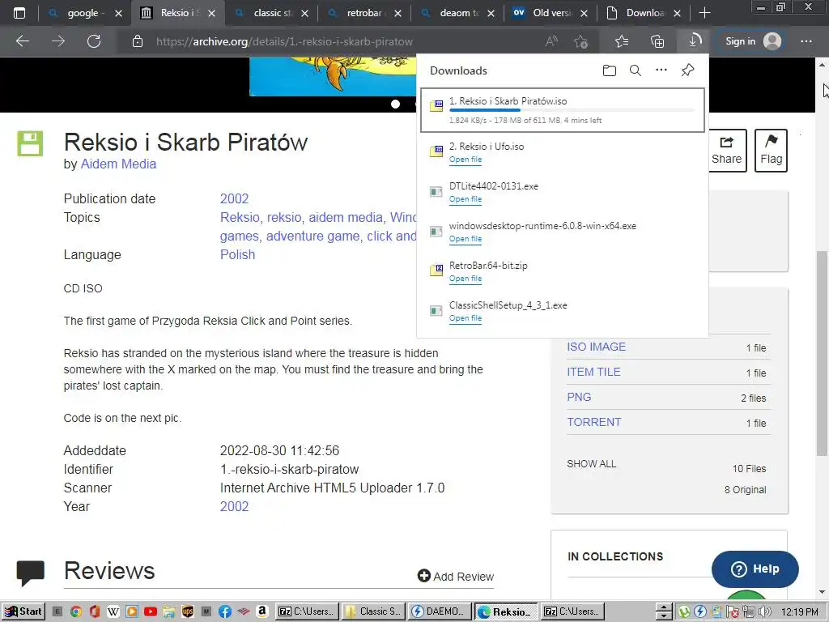This screenshot has width=829, height=622.
Task: Click the browser Forward arrow
Action: coord(58,41)
